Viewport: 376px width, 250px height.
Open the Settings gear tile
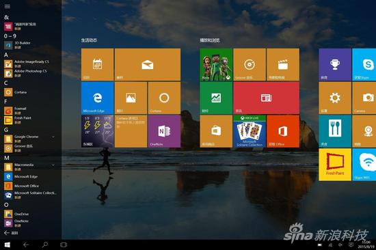tap(335, 98)
